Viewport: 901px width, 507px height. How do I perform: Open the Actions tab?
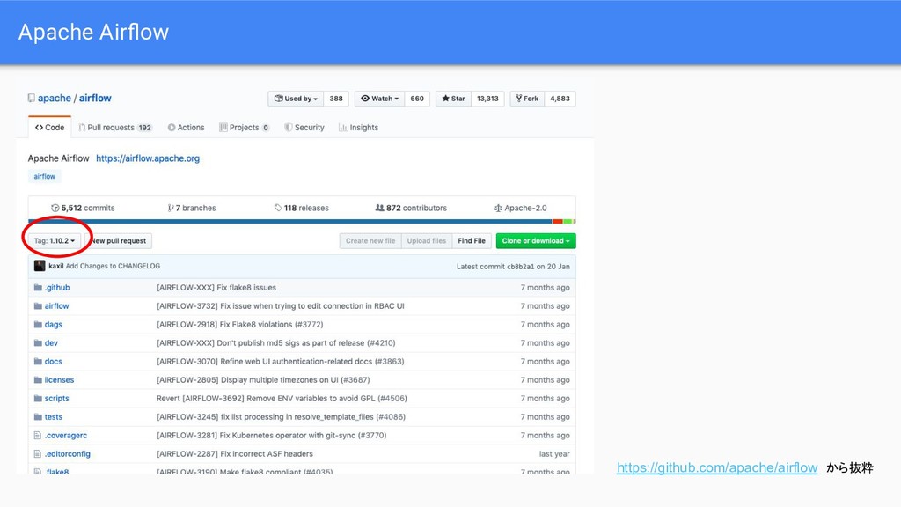(x=187, y=128)
